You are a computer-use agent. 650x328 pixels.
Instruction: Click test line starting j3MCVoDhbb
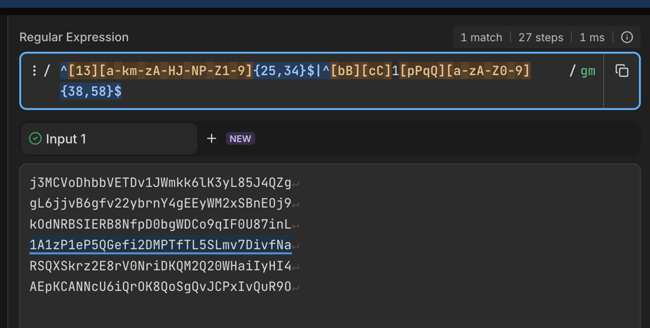click(160, 183)
